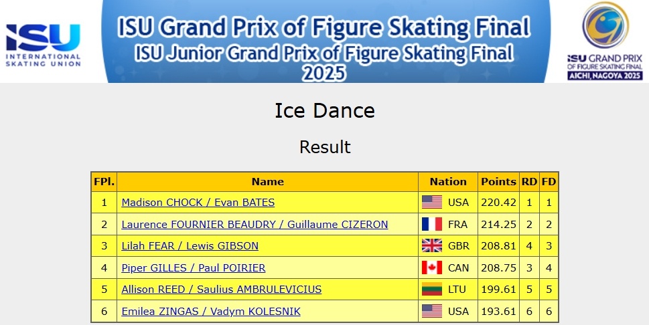Open Madison CHOCK / Evan BATES profile link
The image size is (649, 325).
[198, 203]
